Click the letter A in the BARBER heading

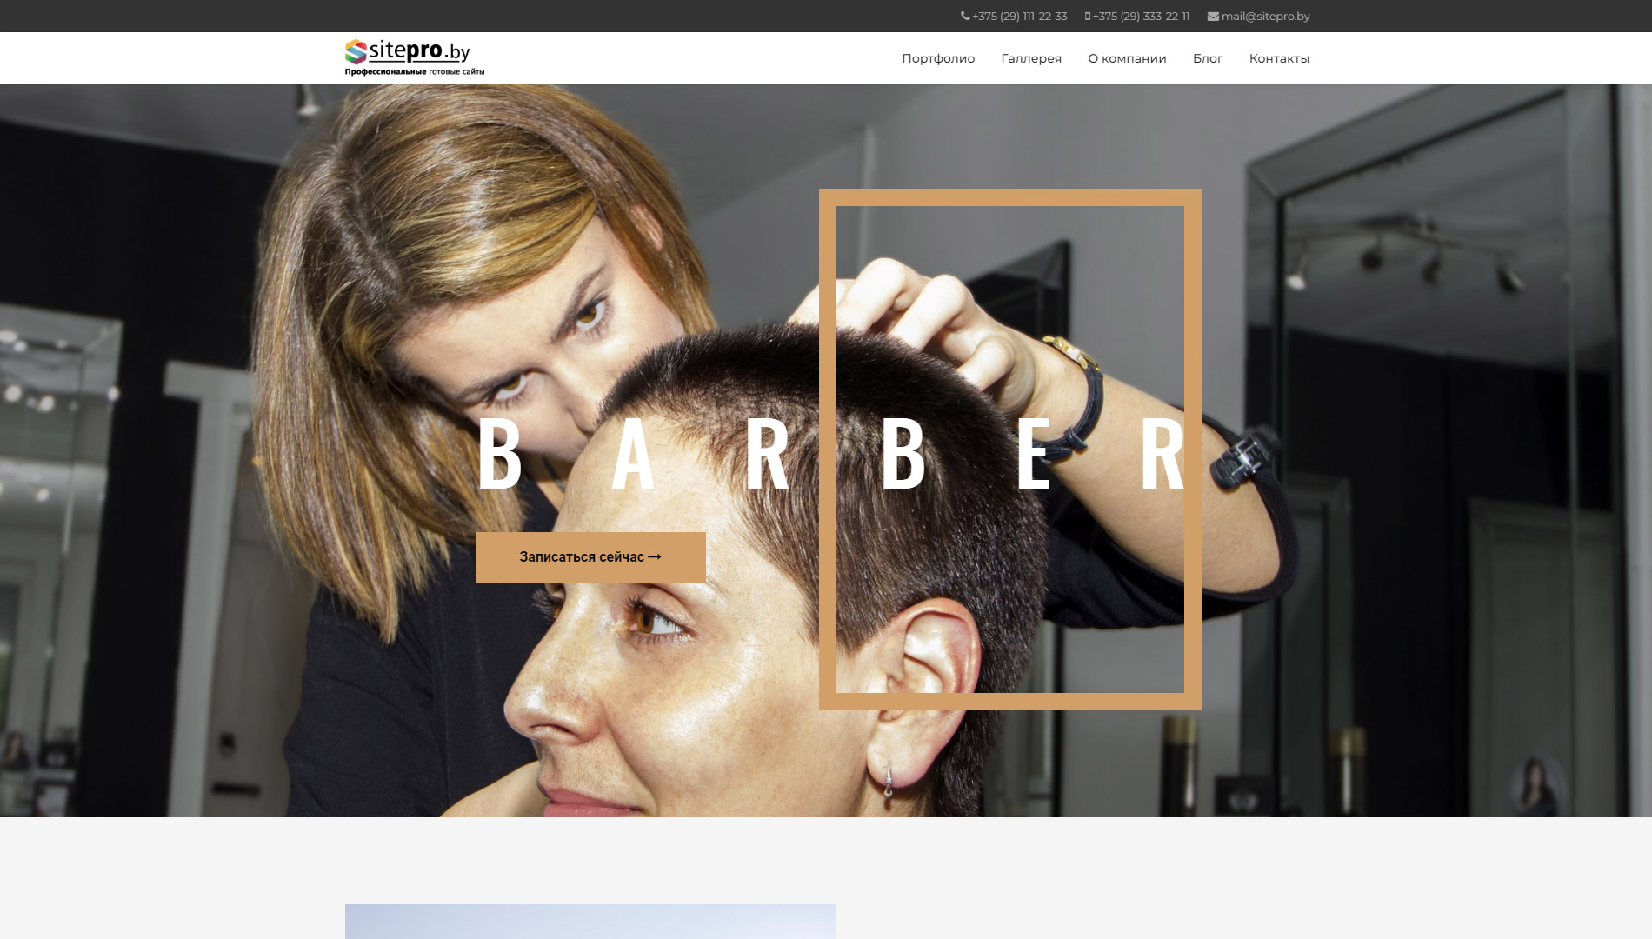[633, 455]
